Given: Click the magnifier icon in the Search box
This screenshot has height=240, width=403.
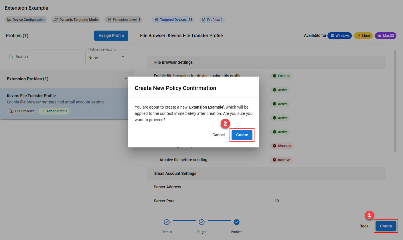Looking at the screenshot, I should [11, 57].
